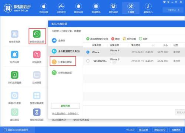Click 添加其他备份文件 add backup file
Image resolution: width=185 pixels, height=133 pixels.
click(97, 39)
